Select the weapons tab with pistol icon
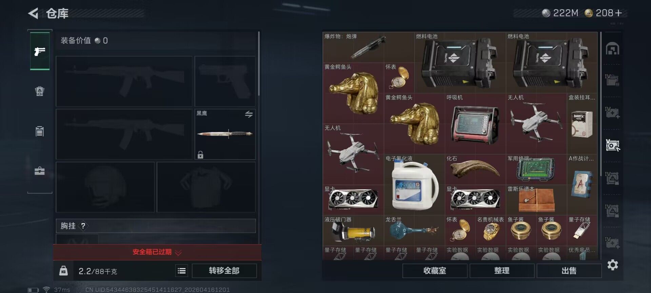This screenshot has width=651, height=293. [x=40, y=51]
